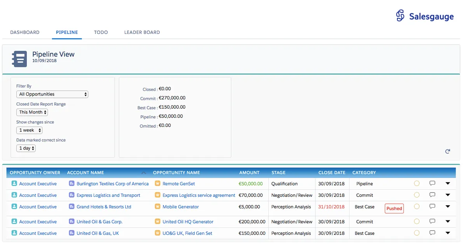This screenshot has width=466, height=248.
Task: Open the This Month date range dropdown
Action: [32, 112]
